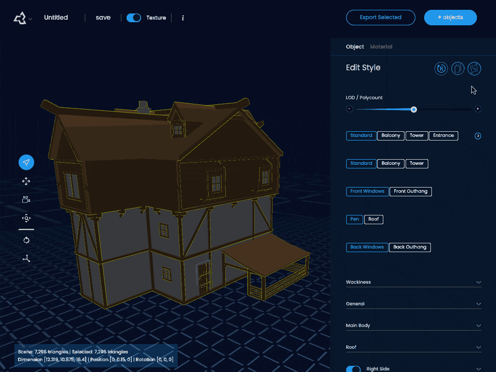Image resolution: width=496 pixels, height=372 pixels.
Task: Select Tower in first style row
Action: 416,136
